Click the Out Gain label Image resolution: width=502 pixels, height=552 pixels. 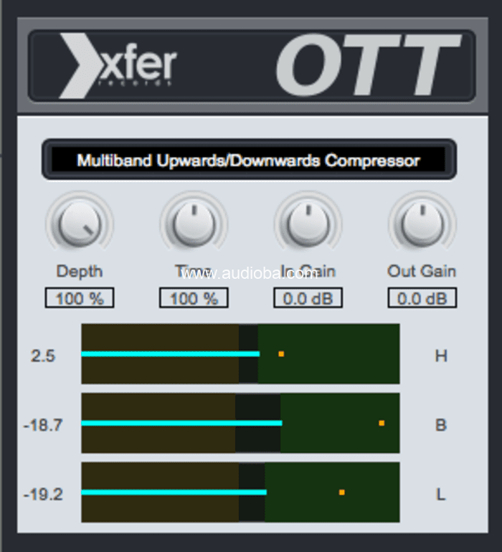(x=422, y=271)
